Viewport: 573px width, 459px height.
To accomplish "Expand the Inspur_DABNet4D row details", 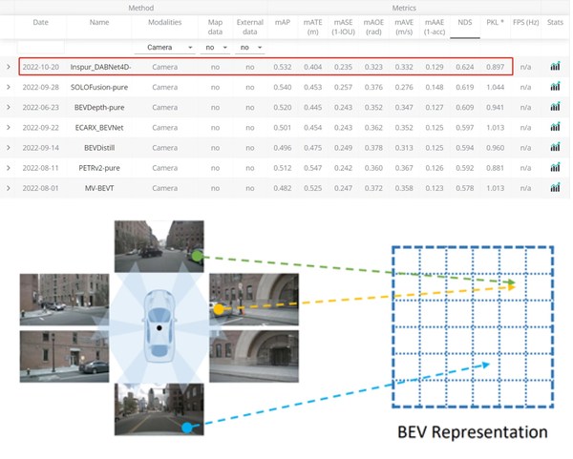I will click(9, 67).
